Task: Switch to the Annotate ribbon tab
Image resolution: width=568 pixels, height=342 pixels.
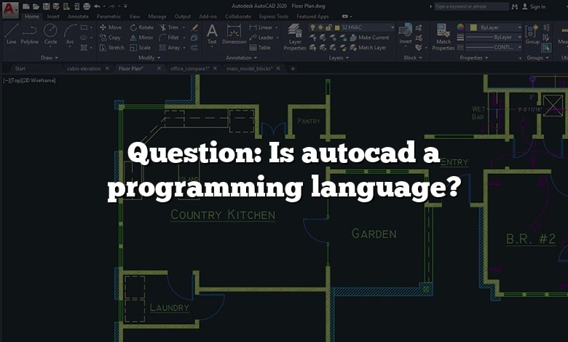Action: pos(78,16)
